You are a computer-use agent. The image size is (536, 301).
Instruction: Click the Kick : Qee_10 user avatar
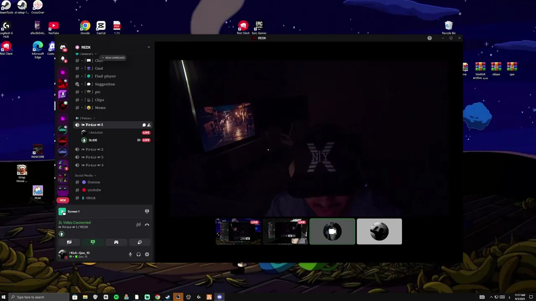62,254
